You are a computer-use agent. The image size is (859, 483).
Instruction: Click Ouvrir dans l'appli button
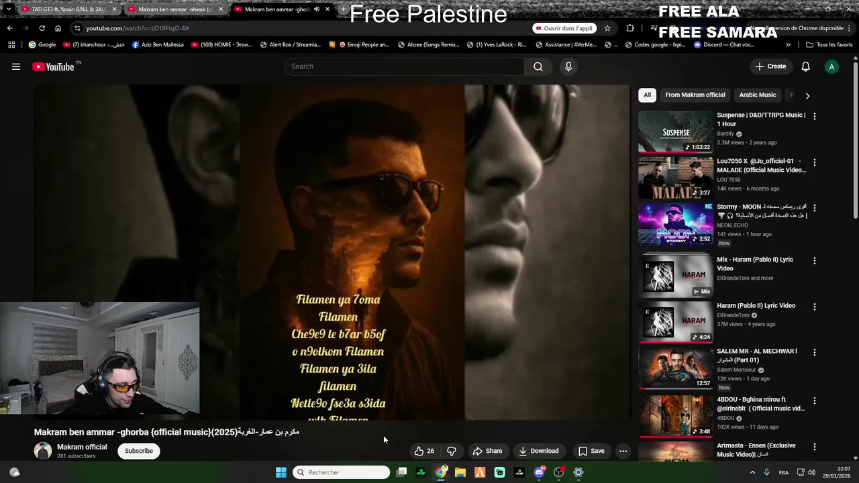pyautogui.click(x=564, y=28)
